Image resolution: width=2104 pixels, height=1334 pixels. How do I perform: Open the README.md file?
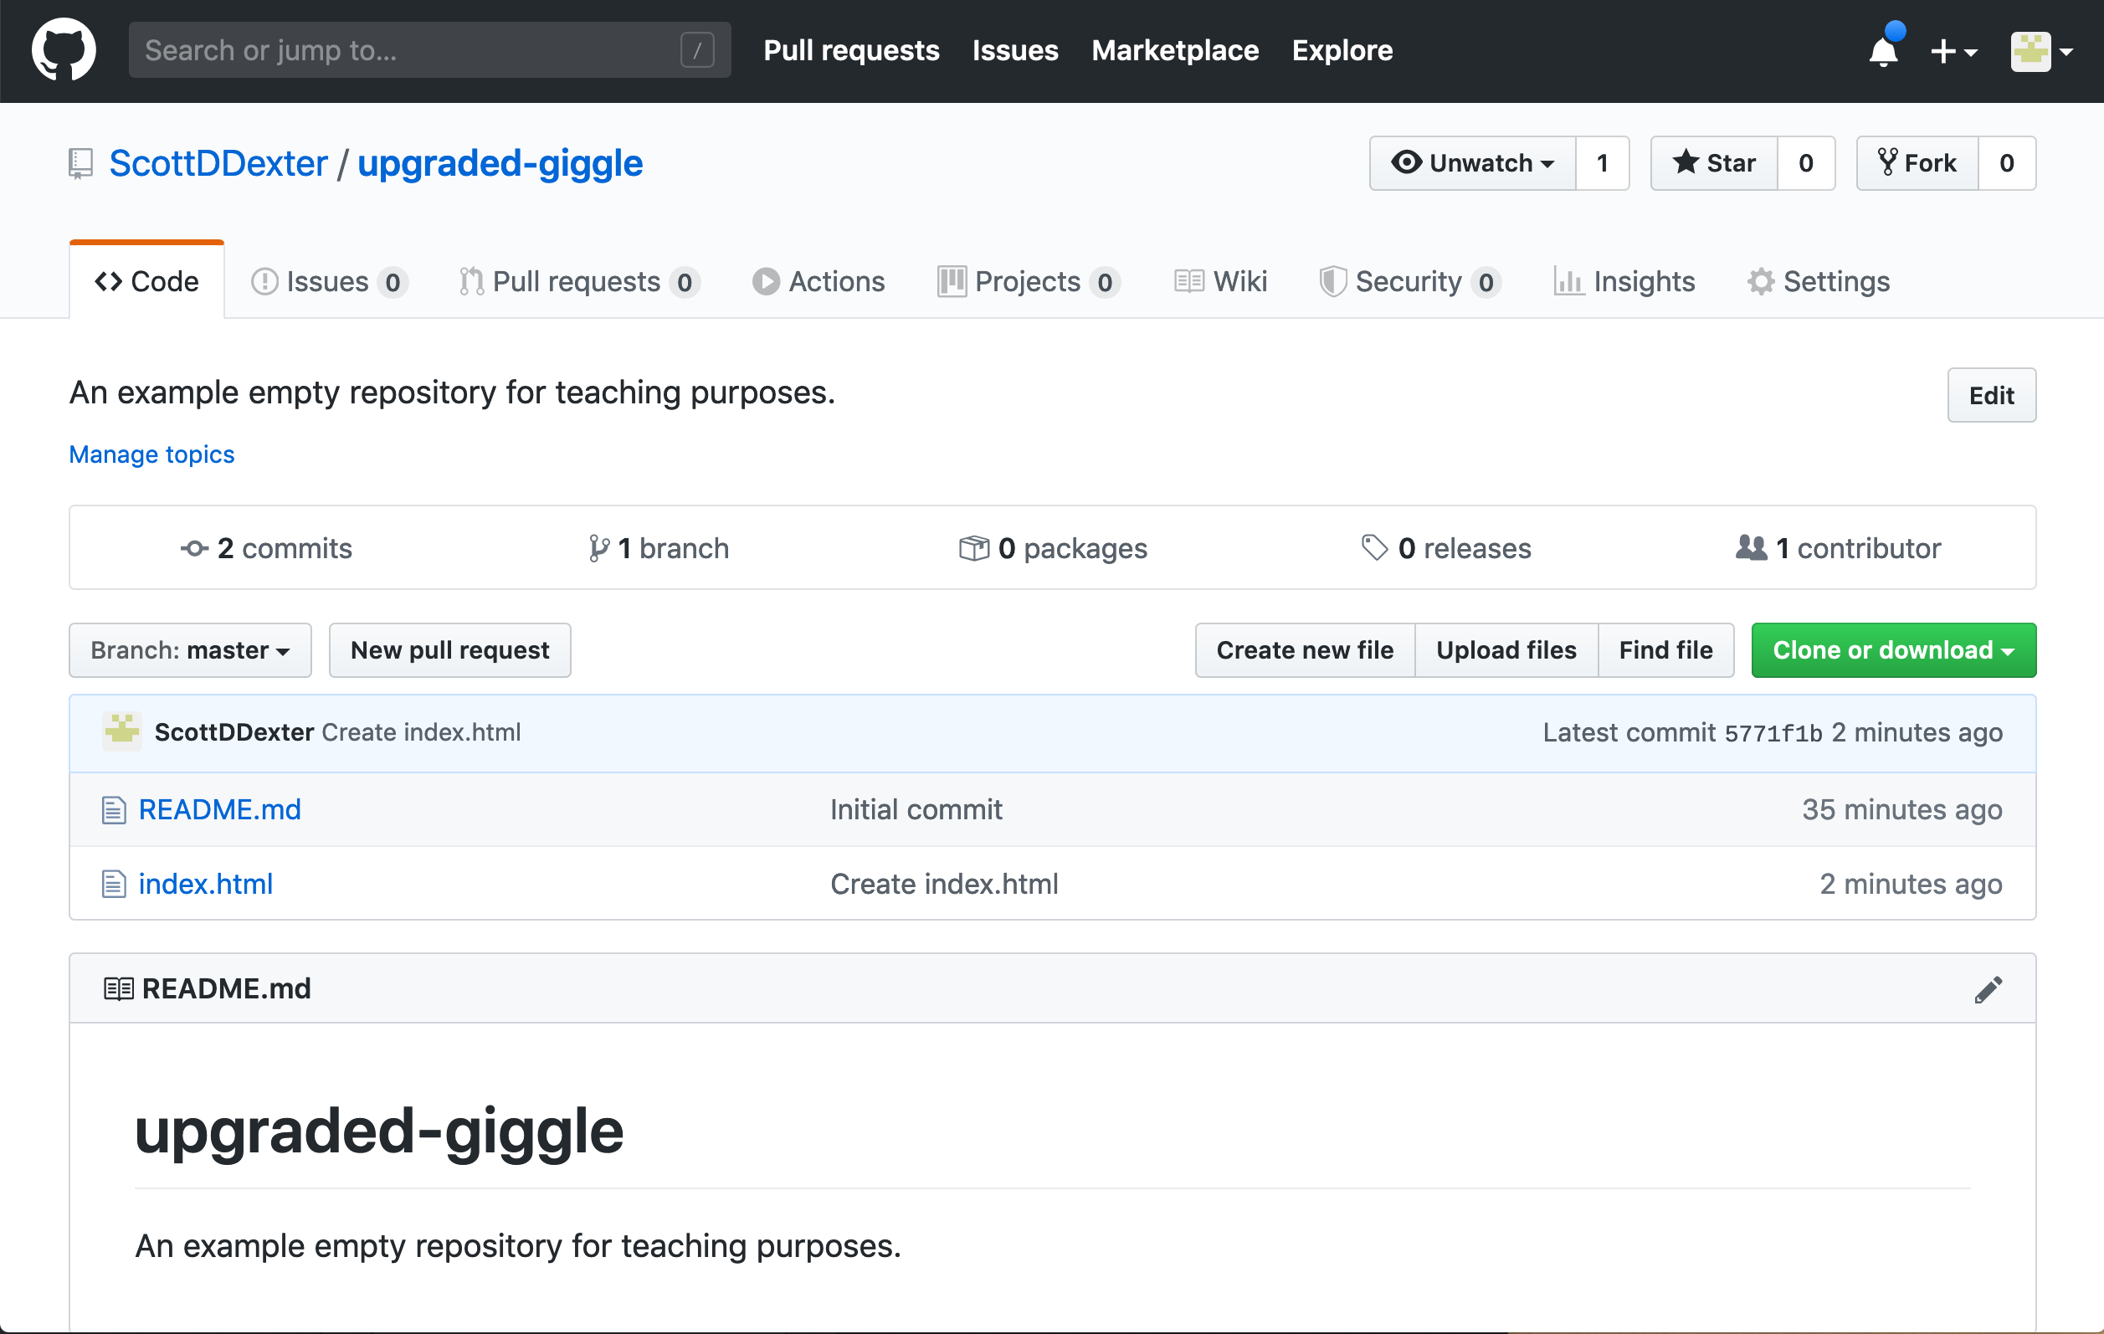219,810
